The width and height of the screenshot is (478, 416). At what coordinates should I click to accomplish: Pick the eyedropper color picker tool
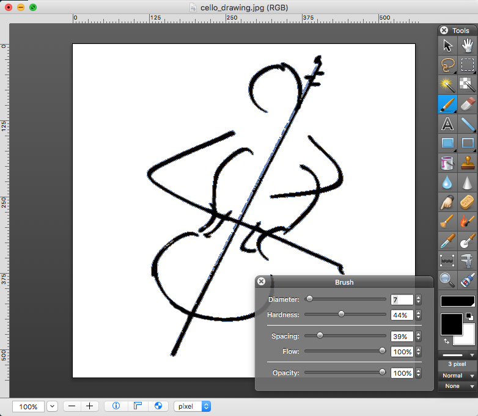(x=447, y=241)
